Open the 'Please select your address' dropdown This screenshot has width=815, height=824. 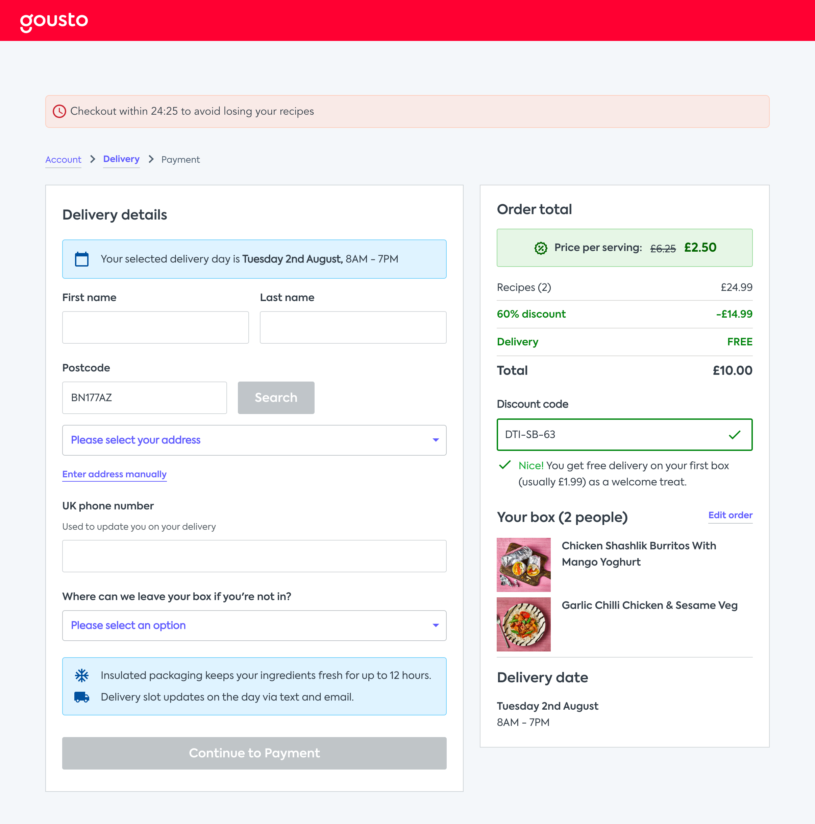click(254, 440)
